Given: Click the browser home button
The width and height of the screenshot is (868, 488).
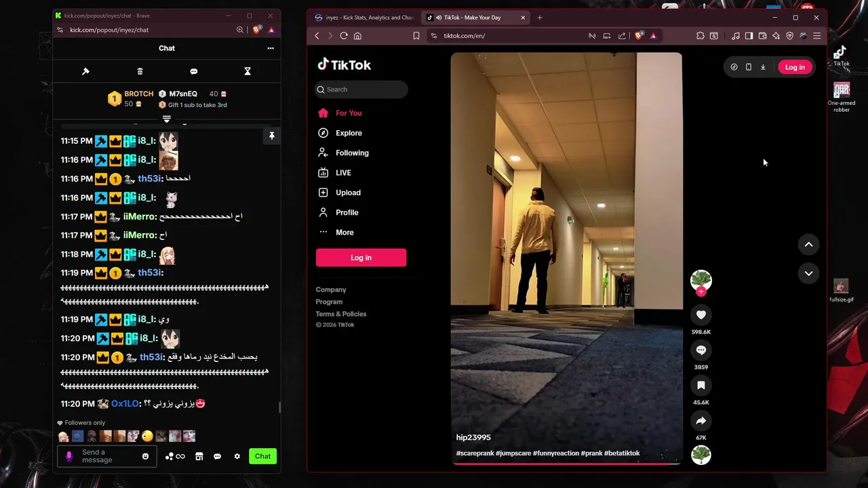Looking at the screenshot, I should [x=357, y=36].
